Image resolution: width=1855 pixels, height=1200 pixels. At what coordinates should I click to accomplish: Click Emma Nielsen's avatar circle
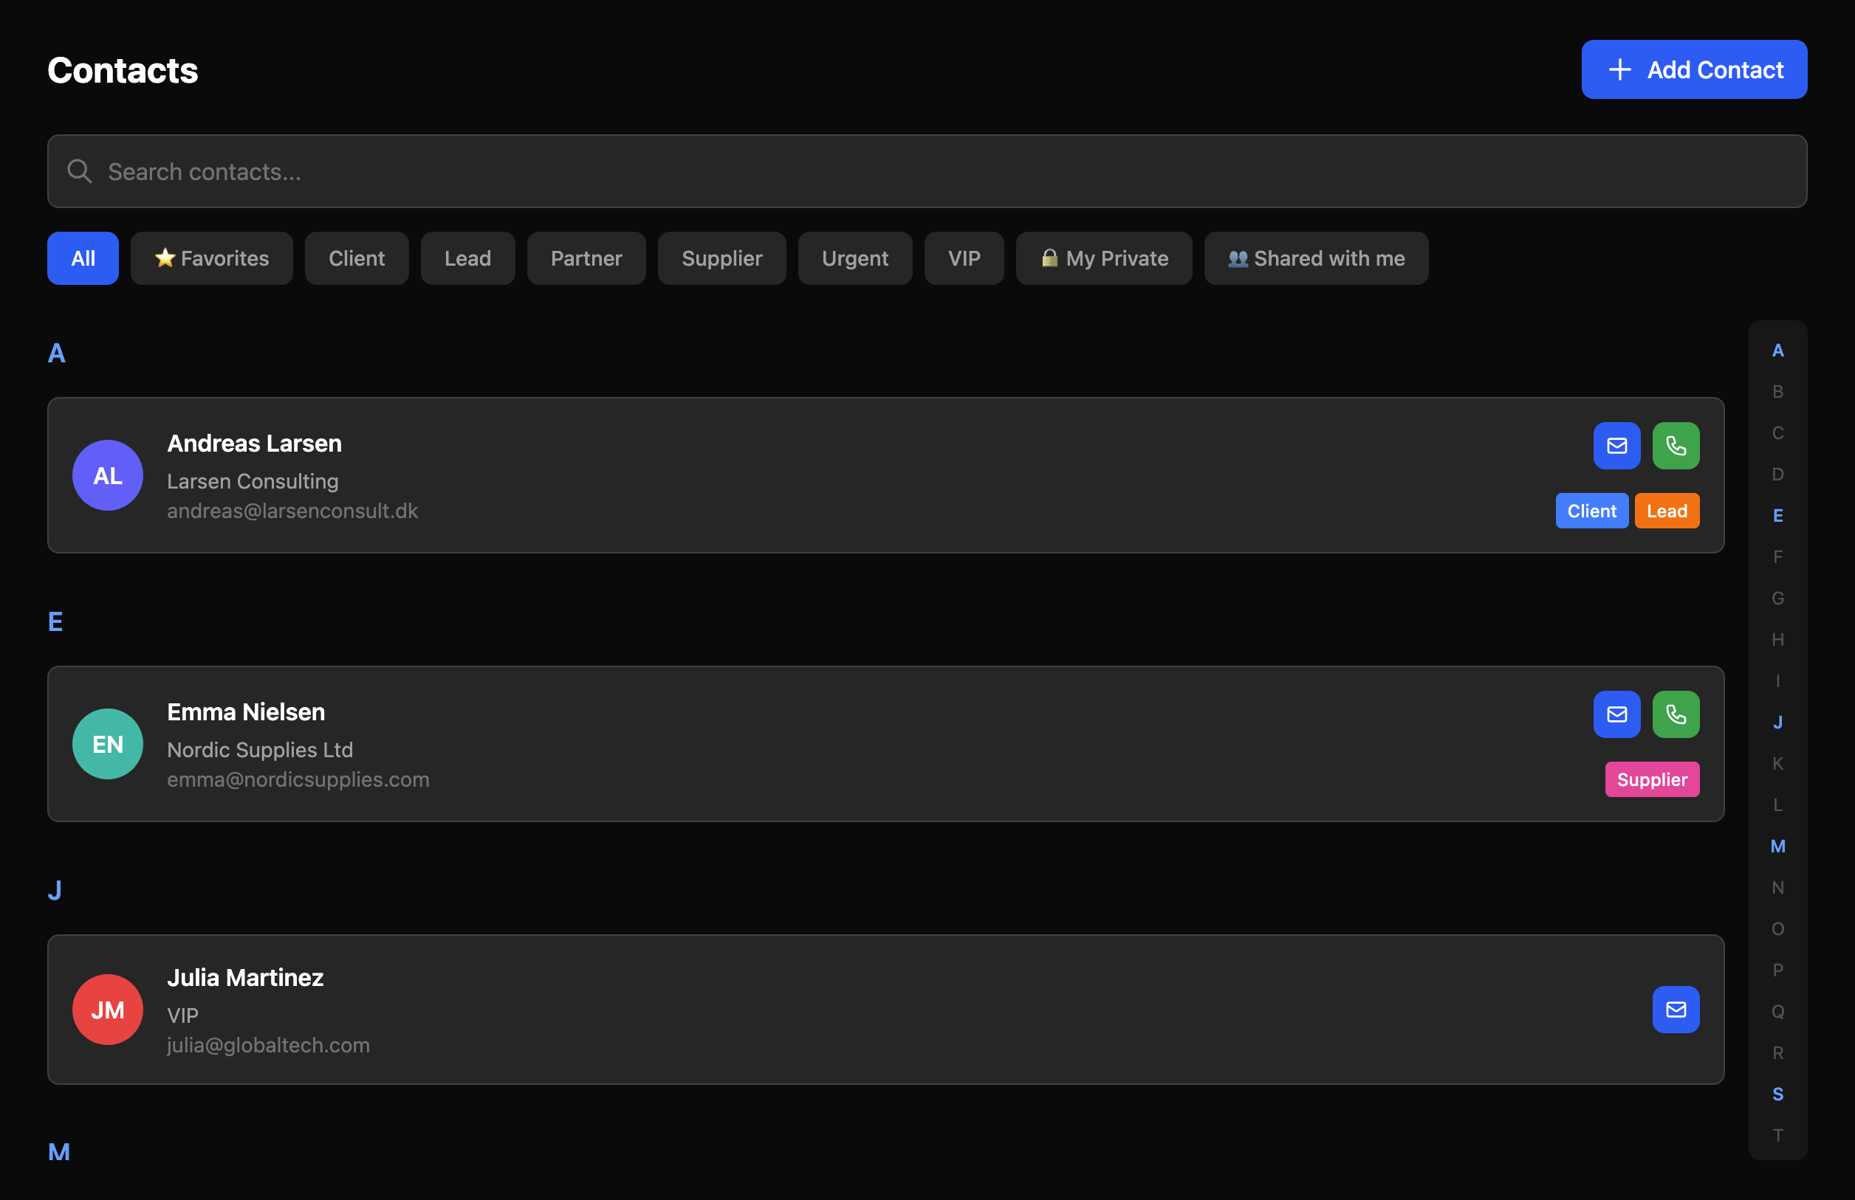(x=107, y=744)
